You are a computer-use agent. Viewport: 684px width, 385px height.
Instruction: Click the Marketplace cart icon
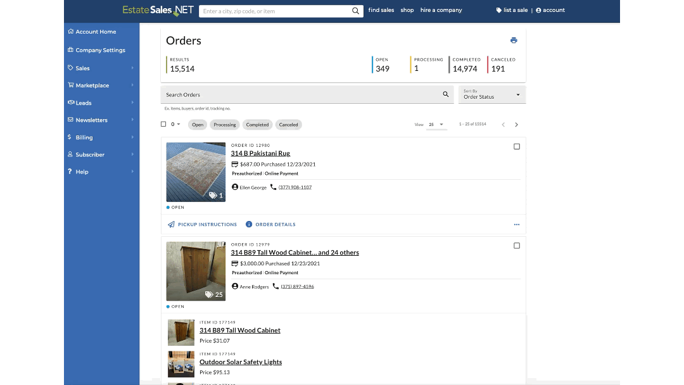point(71,85)
